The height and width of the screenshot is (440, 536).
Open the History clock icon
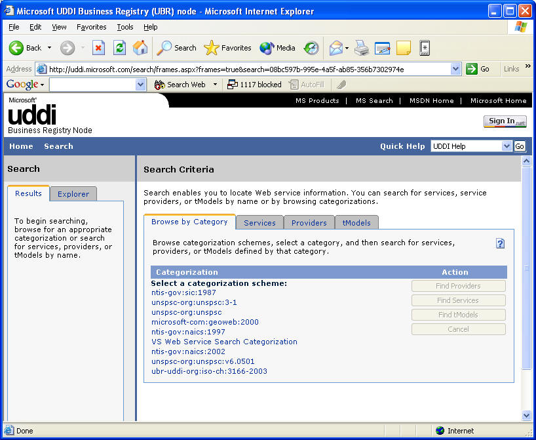(311, 48)
